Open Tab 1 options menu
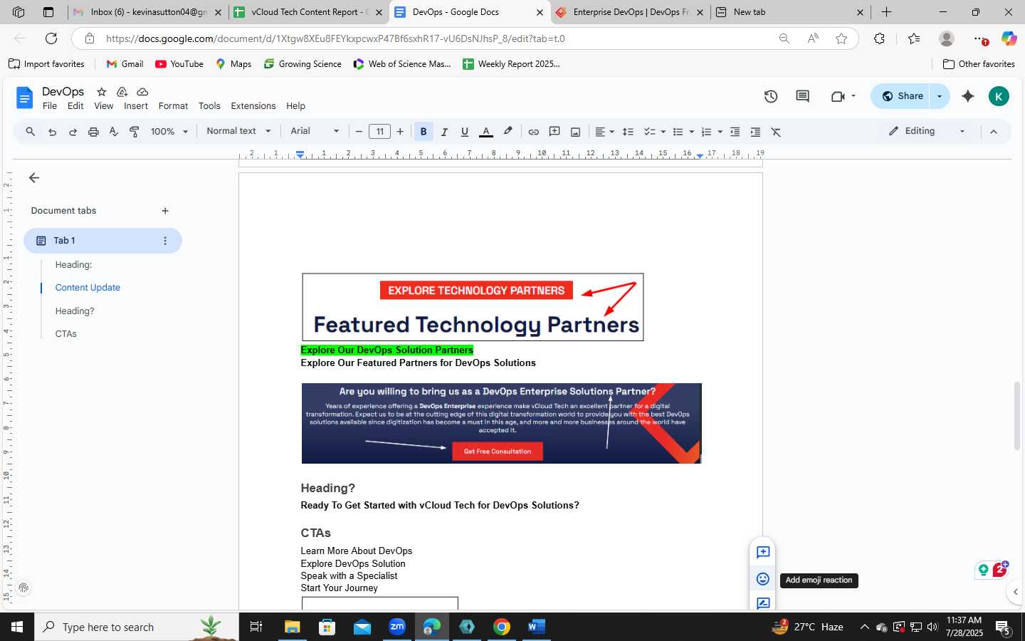 click(x=165, y=241)
